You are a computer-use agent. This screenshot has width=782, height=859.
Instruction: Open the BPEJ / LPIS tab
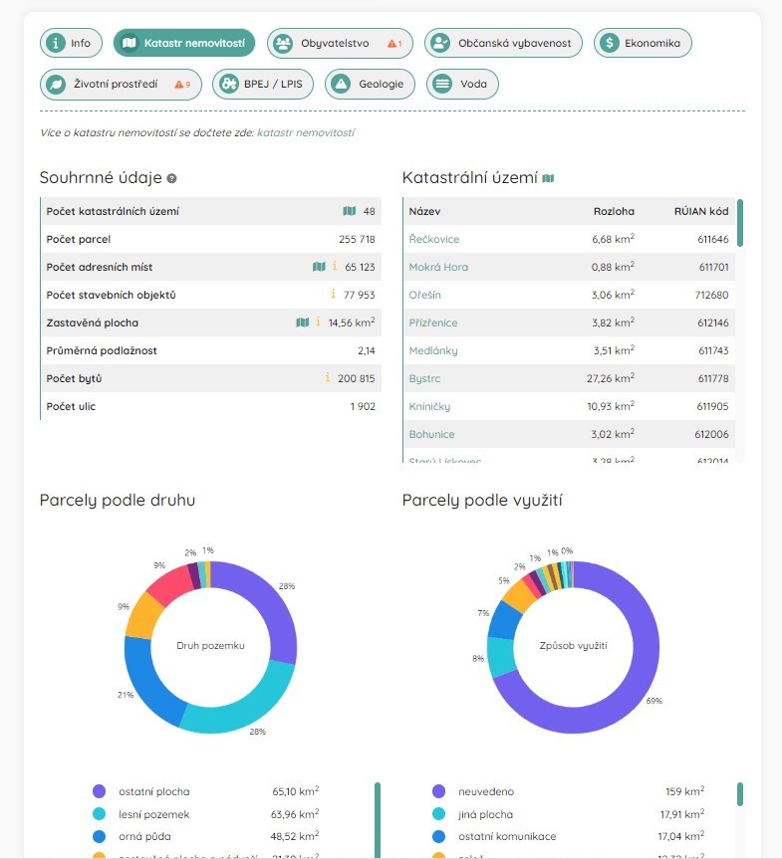(263, 84)
